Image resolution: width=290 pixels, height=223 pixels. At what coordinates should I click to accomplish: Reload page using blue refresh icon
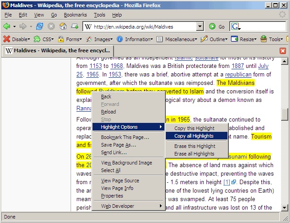(39, 26)
